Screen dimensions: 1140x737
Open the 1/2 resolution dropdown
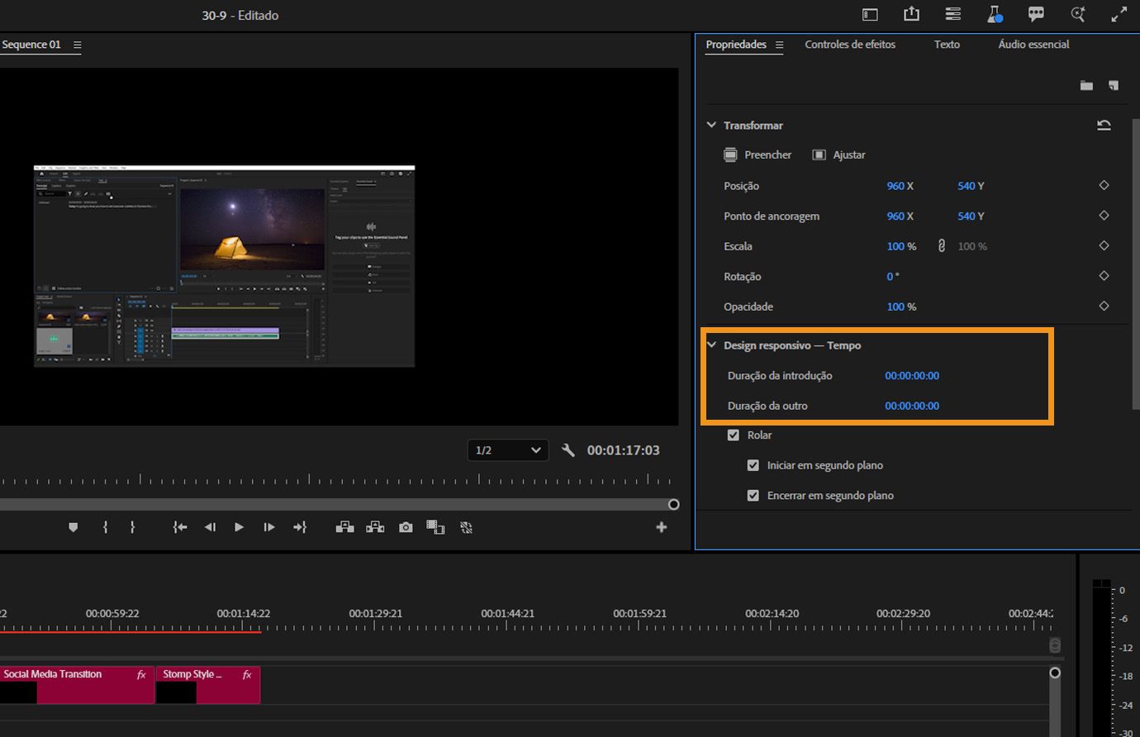[x=507, y=449]
